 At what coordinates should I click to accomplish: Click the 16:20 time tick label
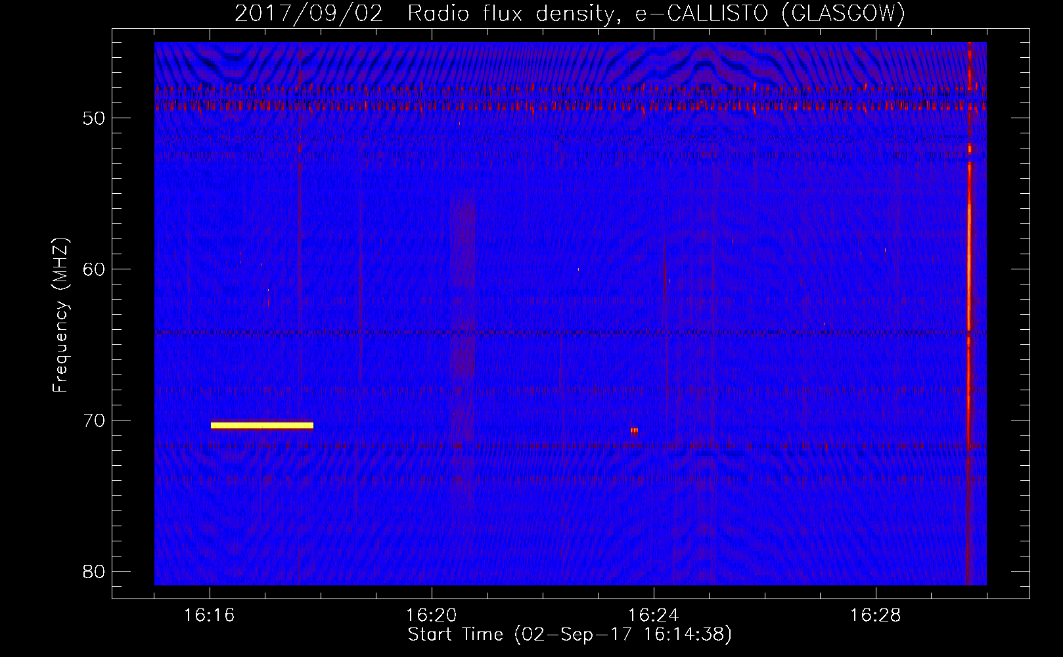click(432, 616)
